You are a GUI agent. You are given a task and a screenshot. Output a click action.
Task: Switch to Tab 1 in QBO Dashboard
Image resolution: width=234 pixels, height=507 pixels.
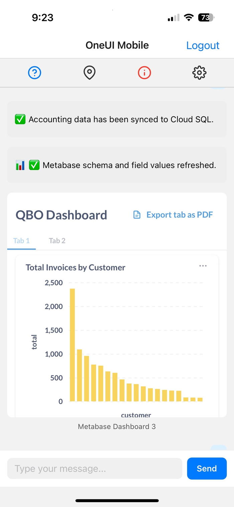click(21, 241)
